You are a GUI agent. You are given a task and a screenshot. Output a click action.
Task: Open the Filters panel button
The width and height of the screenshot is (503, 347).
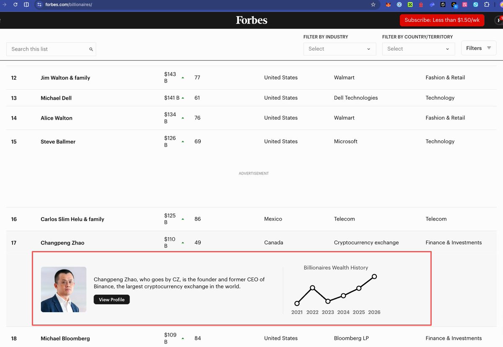coord(478,48)
